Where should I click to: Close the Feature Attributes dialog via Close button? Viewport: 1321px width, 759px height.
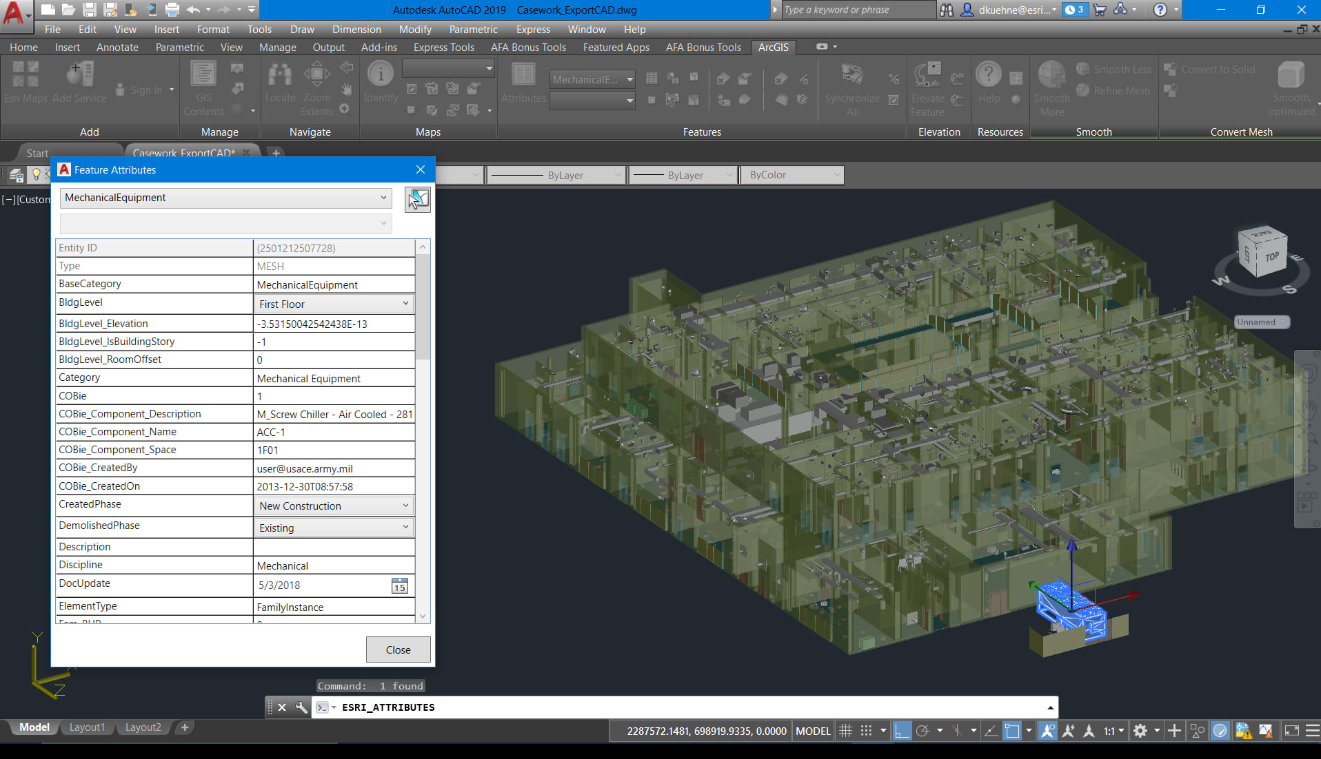click(x=398, y=649)
